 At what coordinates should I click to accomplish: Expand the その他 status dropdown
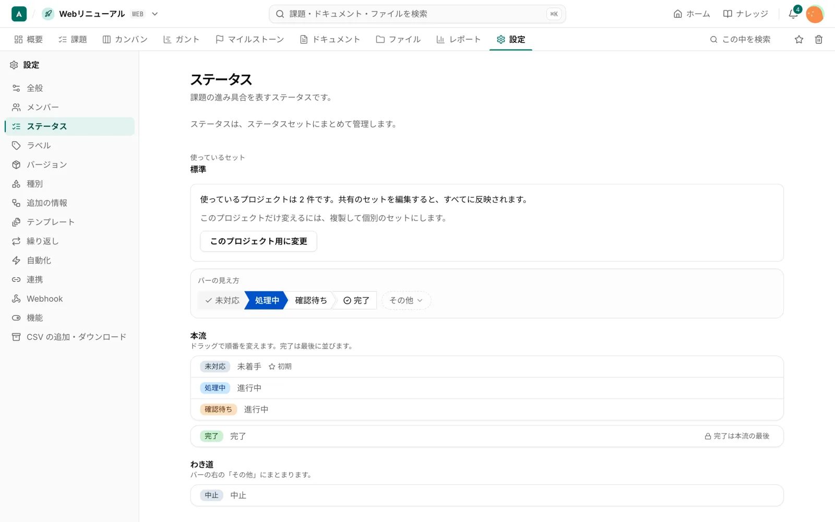pos(406,300)
